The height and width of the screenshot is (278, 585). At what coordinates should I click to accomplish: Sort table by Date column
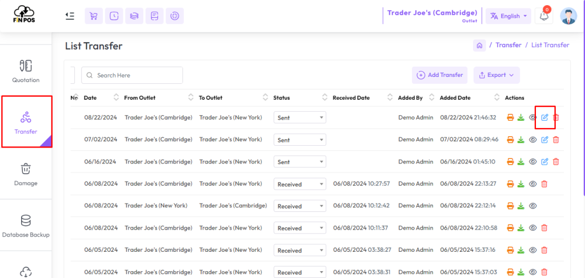[117, 97]
